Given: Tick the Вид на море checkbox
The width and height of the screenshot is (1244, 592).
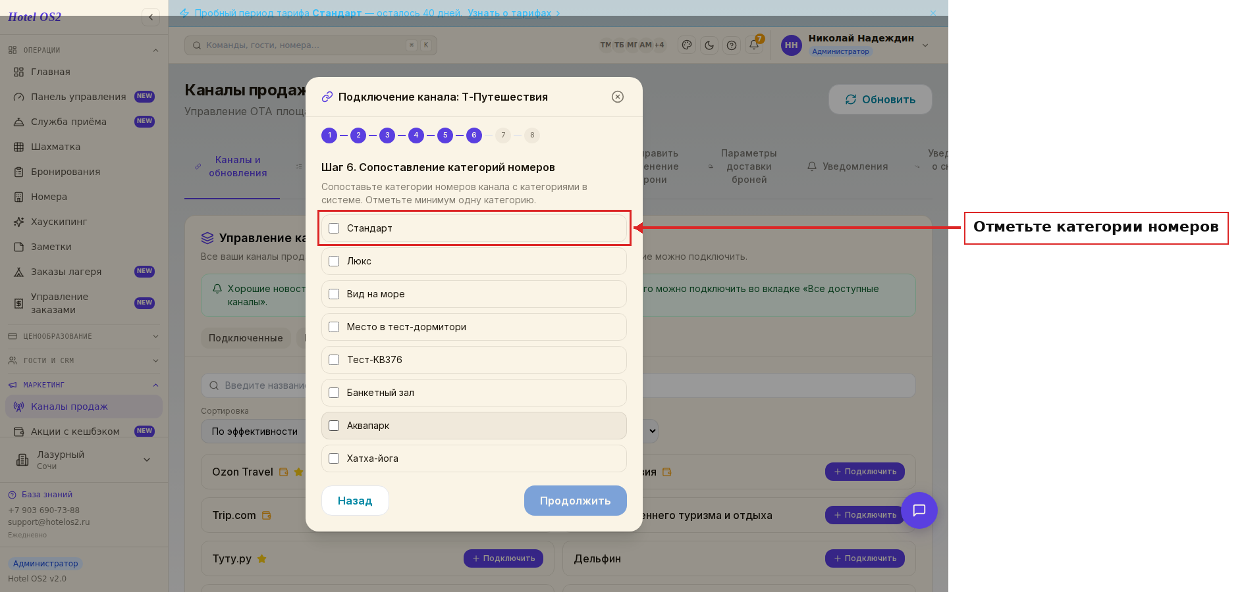Looking at the screenshot, I should coord(334,294).
